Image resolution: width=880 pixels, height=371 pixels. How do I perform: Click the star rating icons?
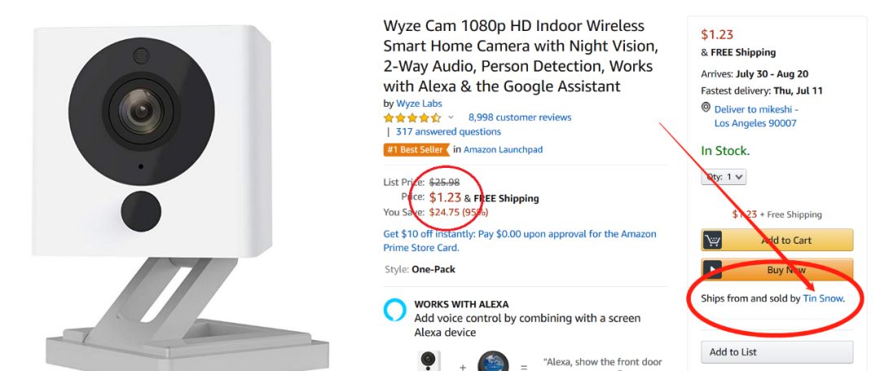point(412,117)
